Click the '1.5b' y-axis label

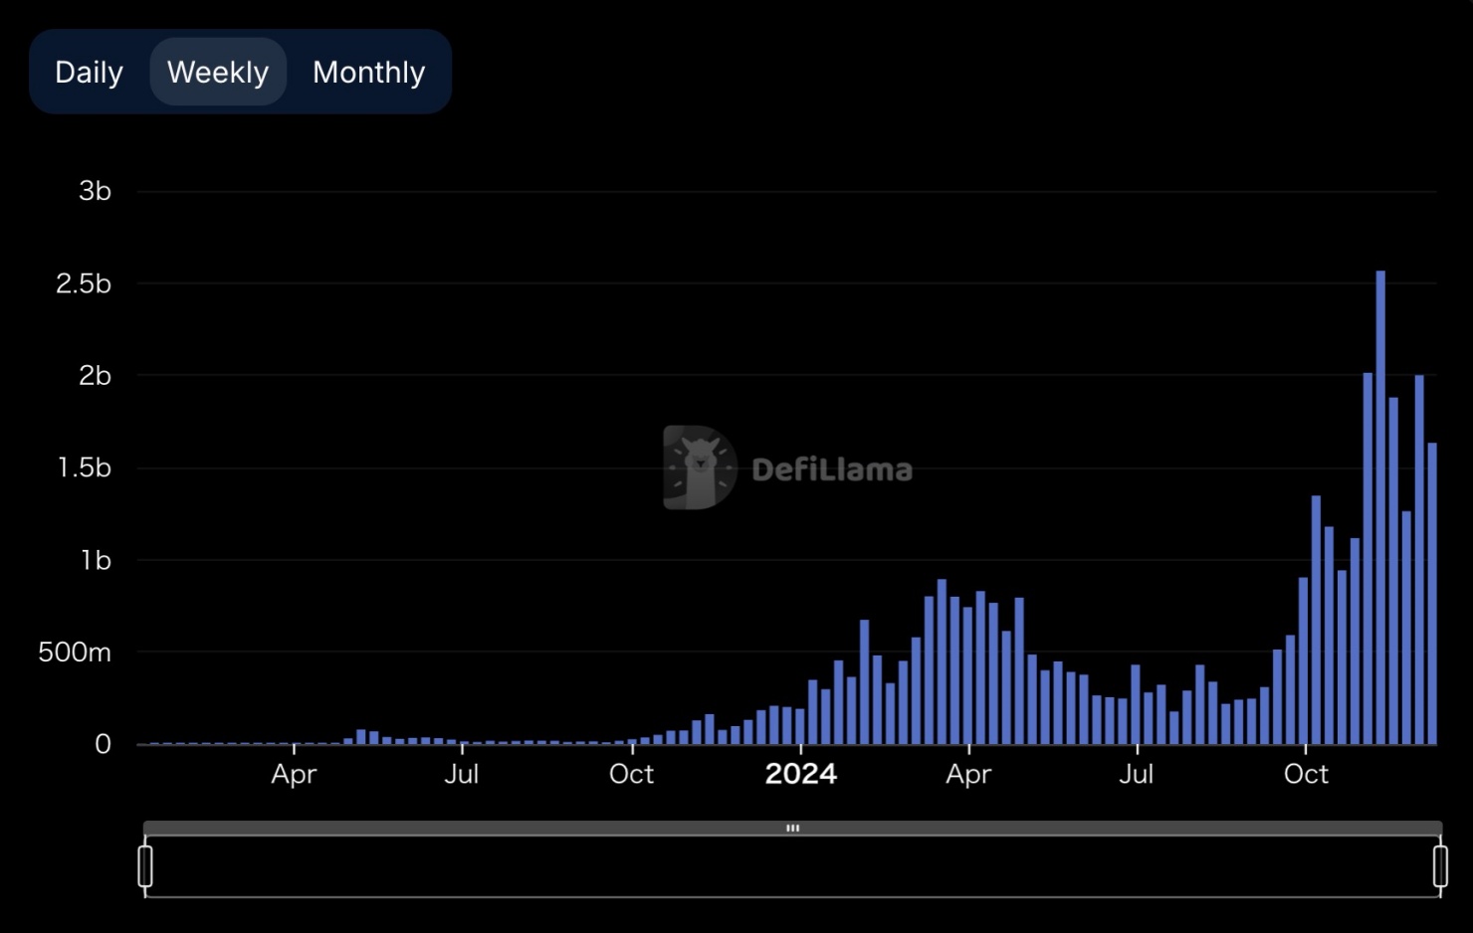(x=84, y=467)
